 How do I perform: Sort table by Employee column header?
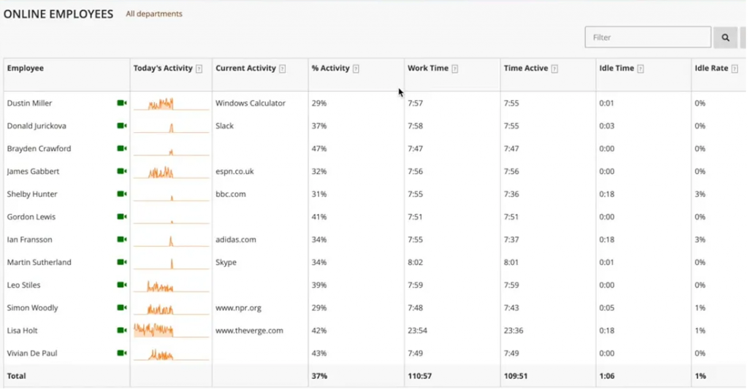(26, 69)
